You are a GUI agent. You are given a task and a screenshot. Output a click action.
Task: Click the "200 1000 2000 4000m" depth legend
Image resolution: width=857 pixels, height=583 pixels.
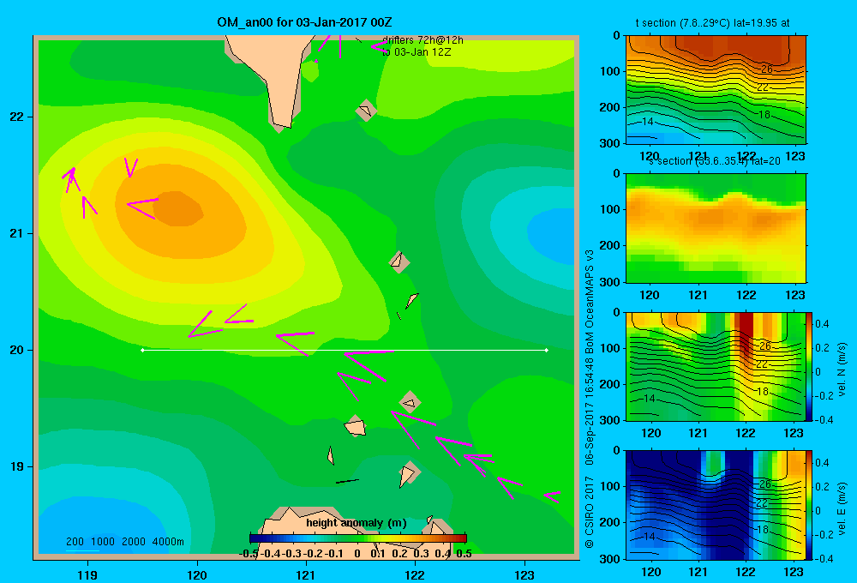click(124, 542)
